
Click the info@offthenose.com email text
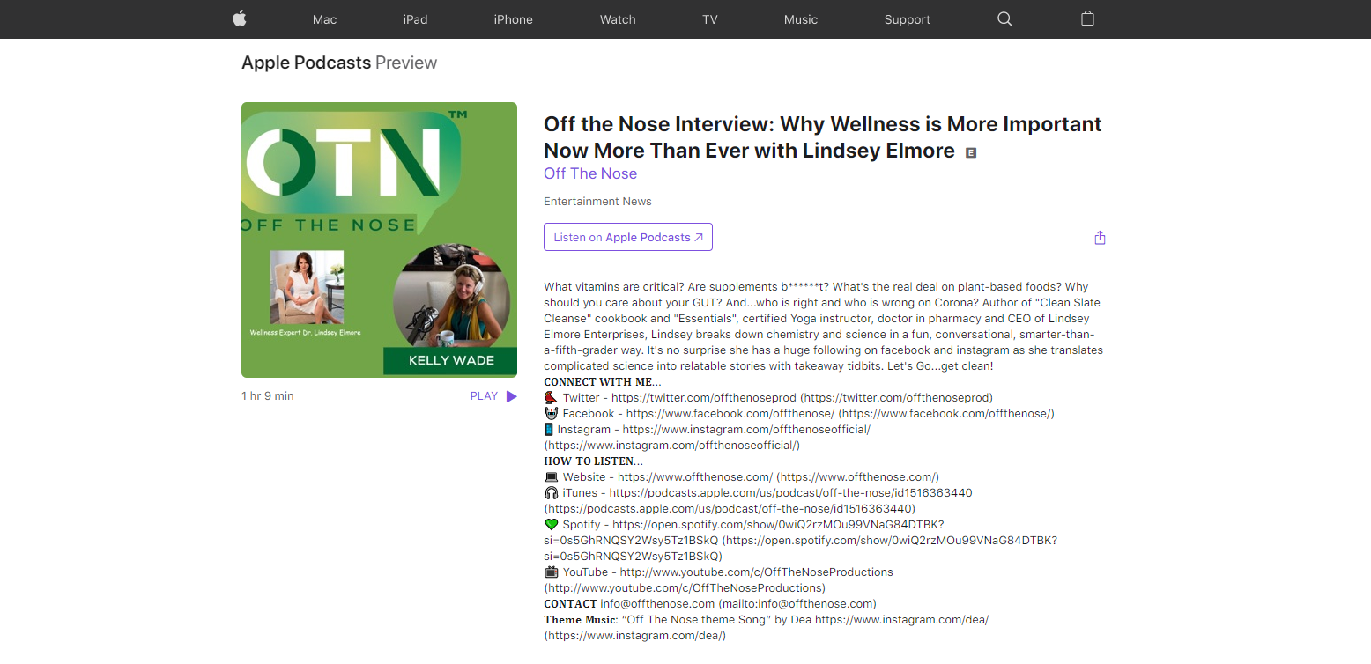click(x=657, y=603)
